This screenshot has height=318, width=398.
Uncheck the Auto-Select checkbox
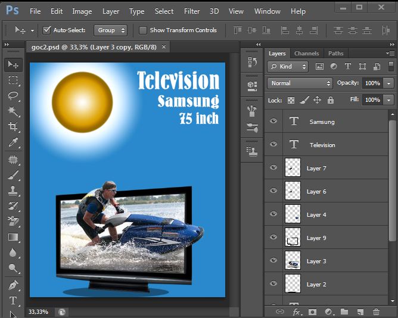click(x=47, y=30)
